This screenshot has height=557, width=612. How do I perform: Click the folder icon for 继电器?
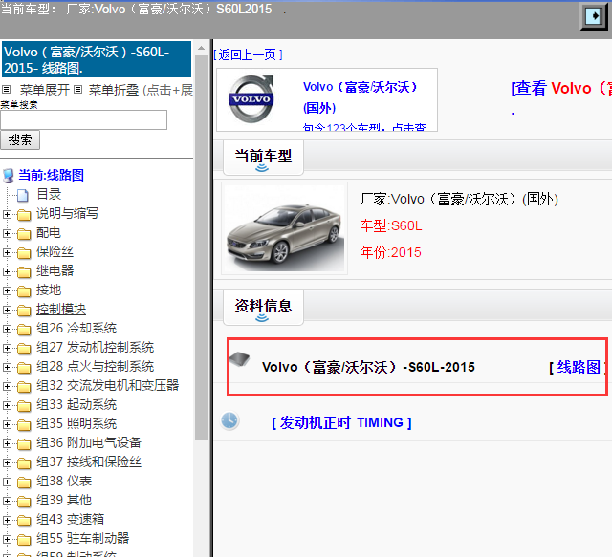(x=24, y=272)
